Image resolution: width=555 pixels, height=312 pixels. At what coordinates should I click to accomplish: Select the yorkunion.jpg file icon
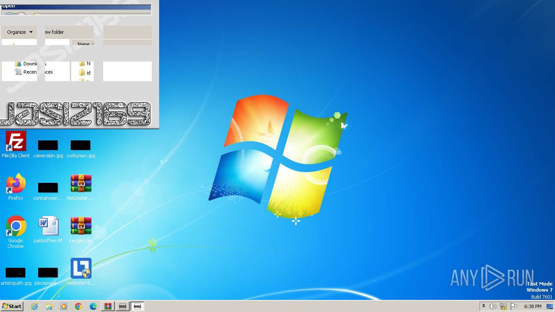tap(81, 148)
